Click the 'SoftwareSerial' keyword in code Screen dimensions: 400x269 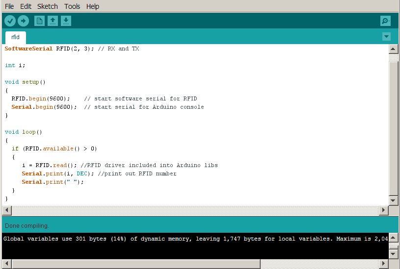click(x=28, y=49)
